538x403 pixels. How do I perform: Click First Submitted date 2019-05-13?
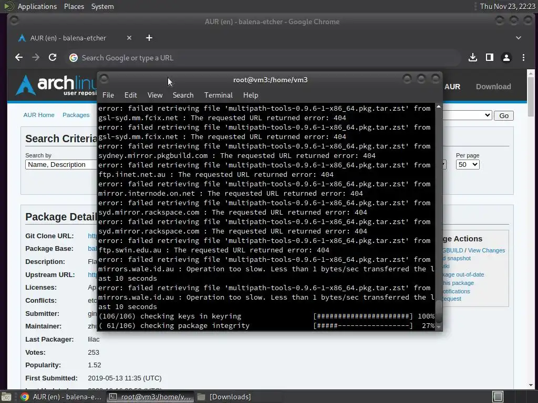[x=125, y=378]
